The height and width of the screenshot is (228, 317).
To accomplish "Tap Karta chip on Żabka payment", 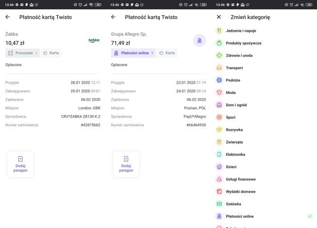I will [x=51, y=53].
